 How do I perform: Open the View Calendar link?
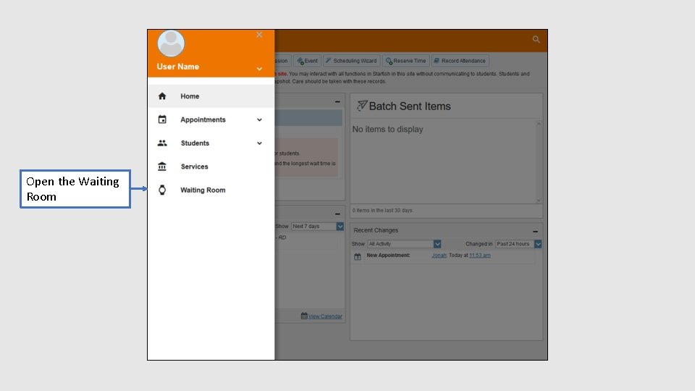(x=325, y=316)
